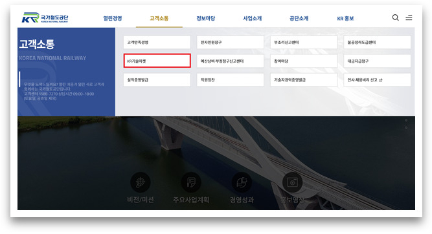Go to 고객만족경영 submenu
The image size is (432, 234).
coord(157,43)
